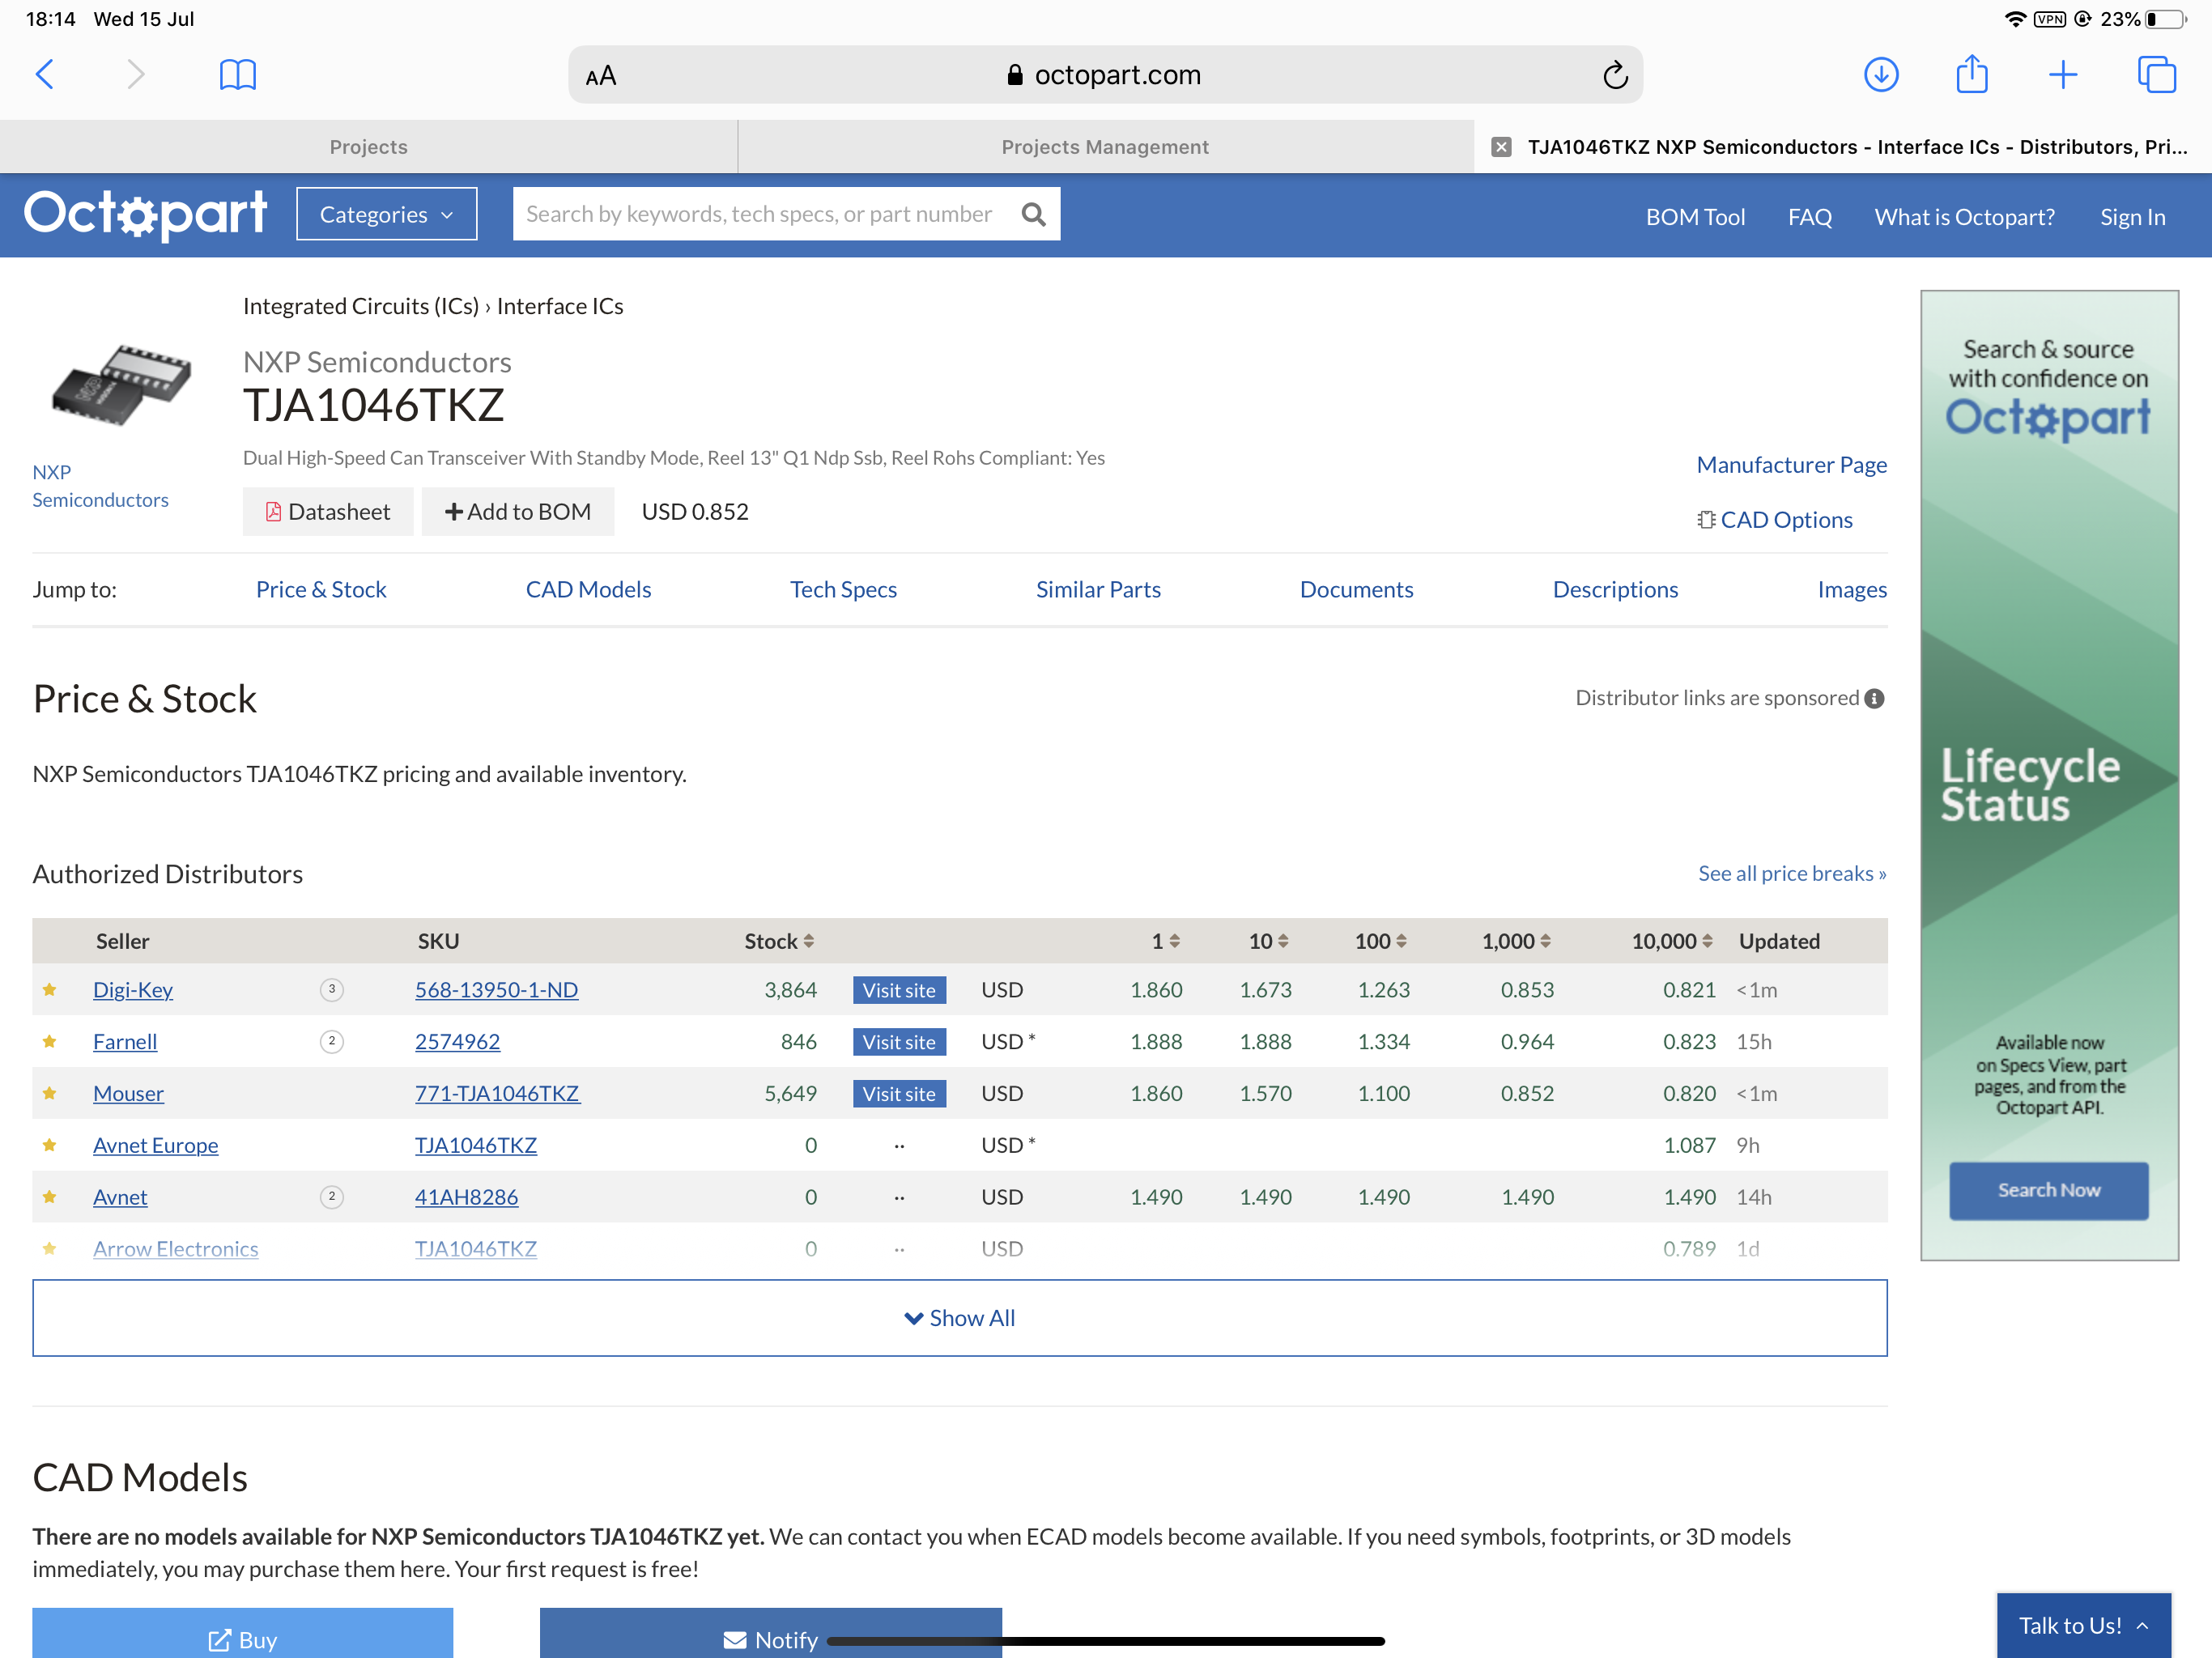Sort by quantity 1 price column
The width and height of the screenshot is (2212, 1658).
pos(1174,941)
